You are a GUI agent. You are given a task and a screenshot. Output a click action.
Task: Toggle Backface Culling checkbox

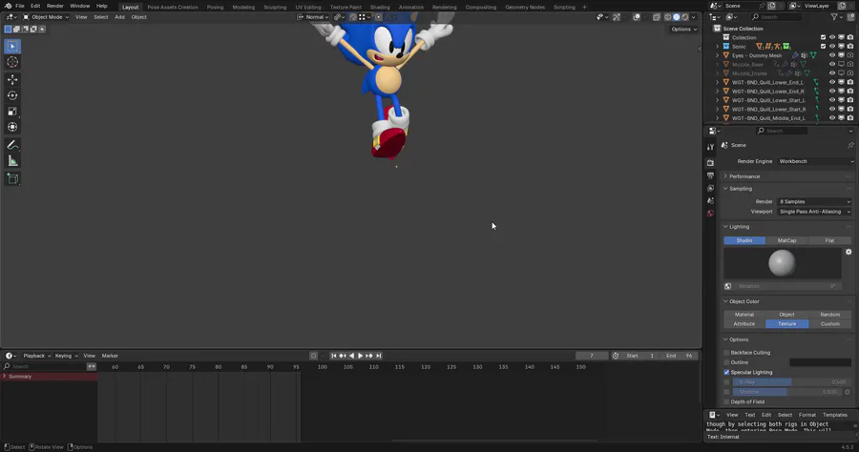click(726, 353)
